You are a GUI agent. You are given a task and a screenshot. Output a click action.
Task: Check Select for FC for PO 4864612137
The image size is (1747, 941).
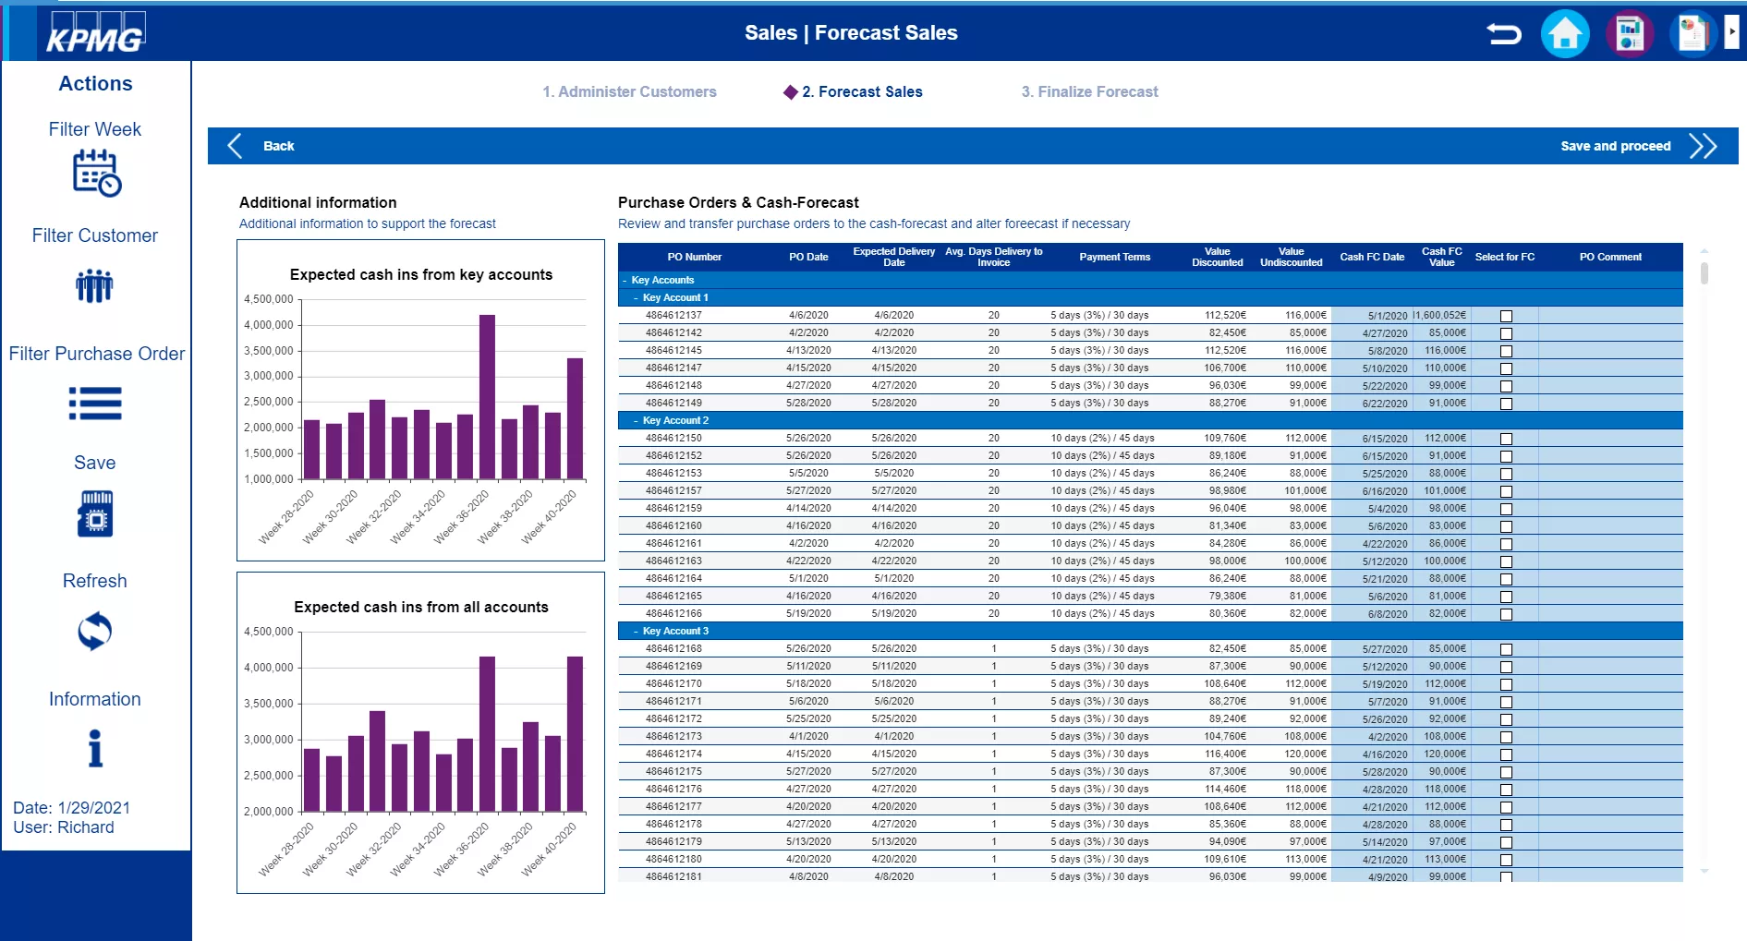pos(1506,316)
